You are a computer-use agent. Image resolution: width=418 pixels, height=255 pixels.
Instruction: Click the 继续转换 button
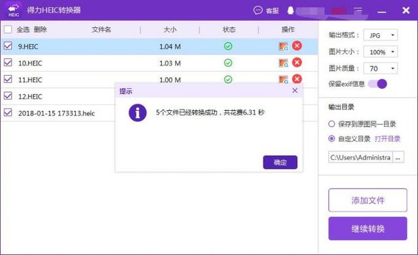(368, 229)
